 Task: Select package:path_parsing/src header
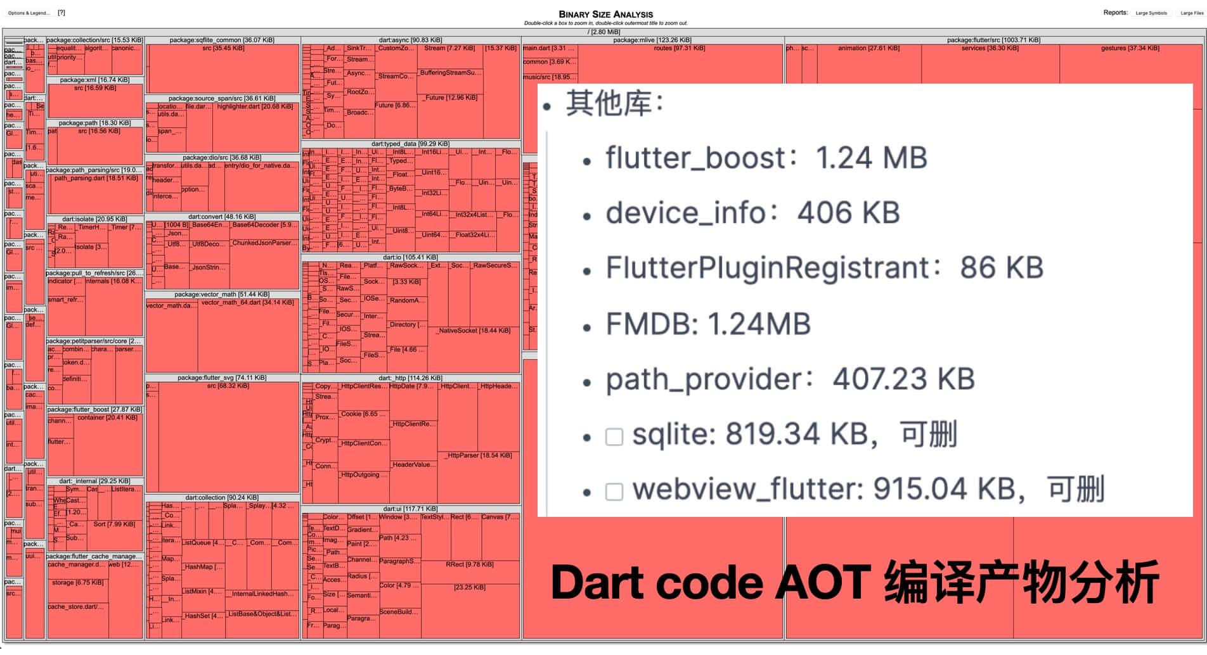(94, 170)
